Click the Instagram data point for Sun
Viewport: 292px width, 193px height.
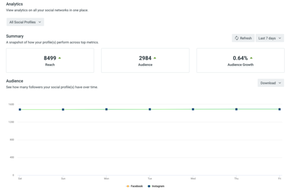[x=63, y=110]
